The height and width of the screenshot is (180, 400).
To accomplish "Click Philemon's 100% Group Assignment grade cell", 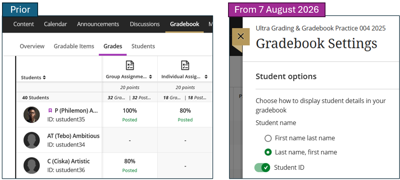I will pos(130,115).
